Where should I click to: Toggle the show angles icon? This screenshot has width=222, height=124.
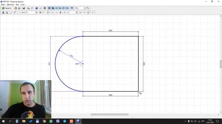pyautogui.click(x=60, y=8)
